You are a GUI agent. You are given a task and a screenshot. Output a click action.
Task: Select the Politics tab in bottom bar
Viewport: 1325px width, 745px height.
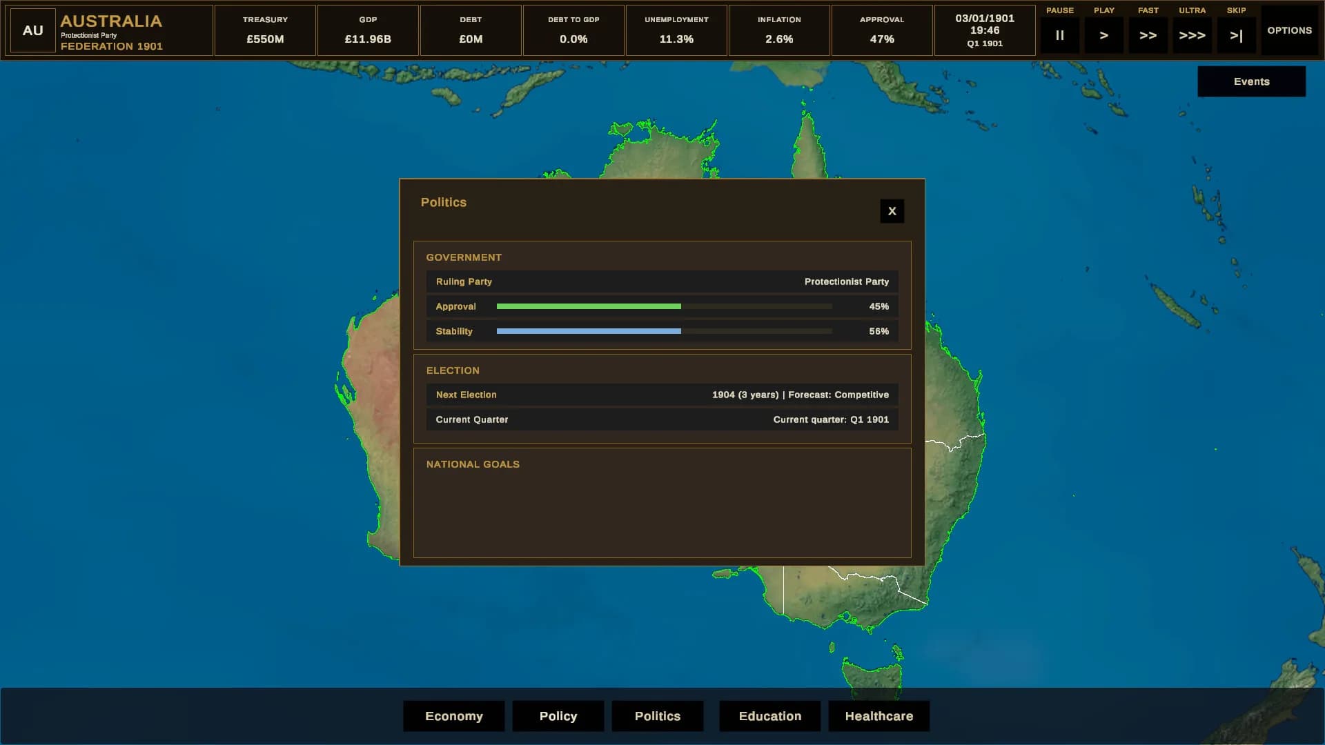pos(658,716)
